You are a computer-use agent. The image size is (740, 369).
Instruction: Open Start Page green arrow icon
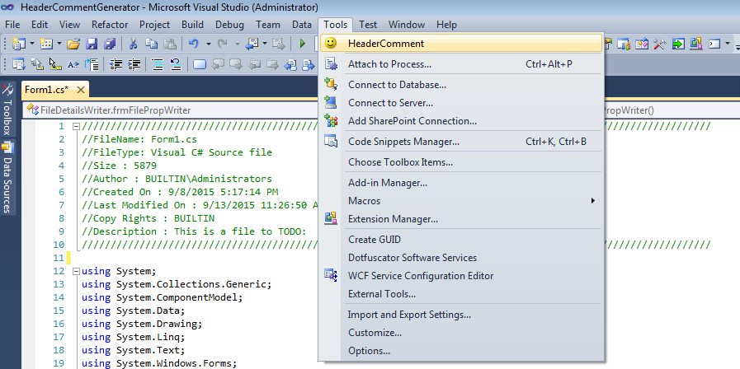(x=678, y=44)
